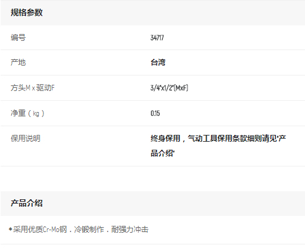Click the 规格参数 section header
The height and width of the screenshot is (250, 305).
point(27,12)
